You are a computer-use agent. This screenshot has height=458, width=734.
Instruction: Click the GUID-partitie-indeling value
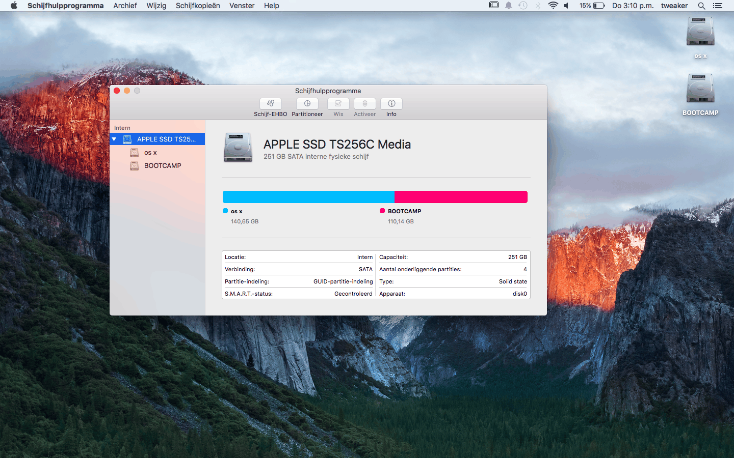pos(343,281)
